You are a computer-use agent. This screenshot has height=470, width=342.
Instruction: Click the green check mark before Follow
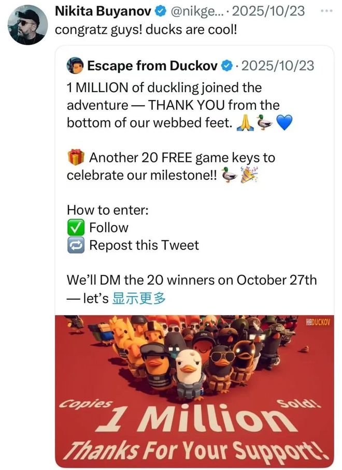[x=76, y=227]
